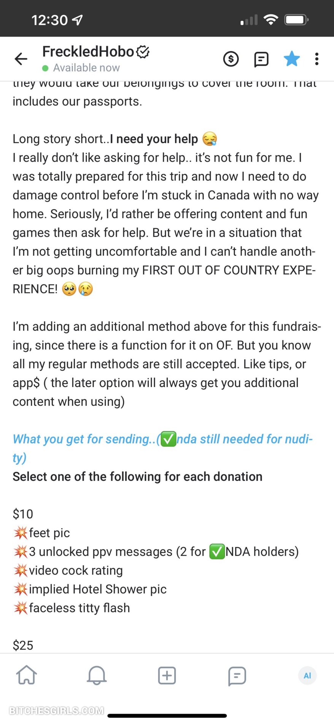This screenshot has width=334, height=724.
Task: Tap the green checkmark in blue heading
Action: click(169, 439)
